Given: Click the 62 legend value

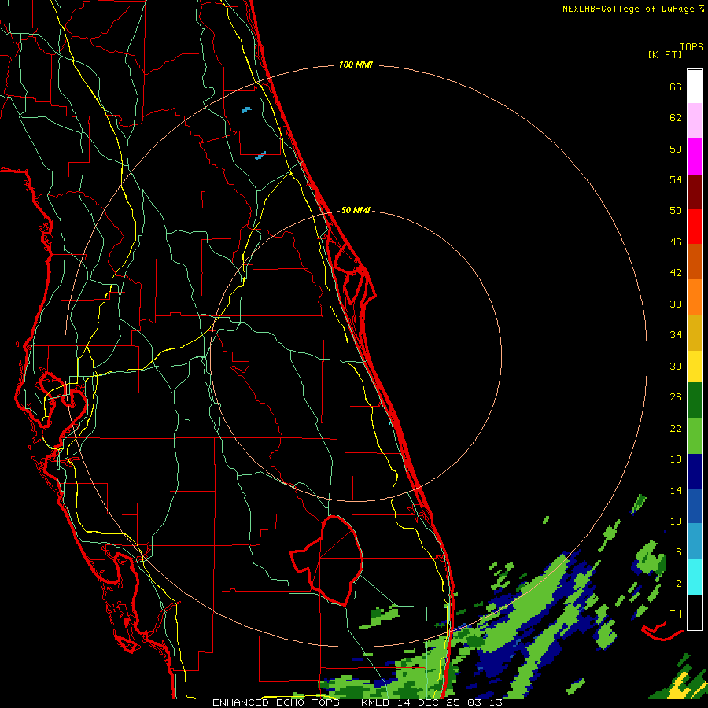Looking at the screenshot, I should 676,118.
